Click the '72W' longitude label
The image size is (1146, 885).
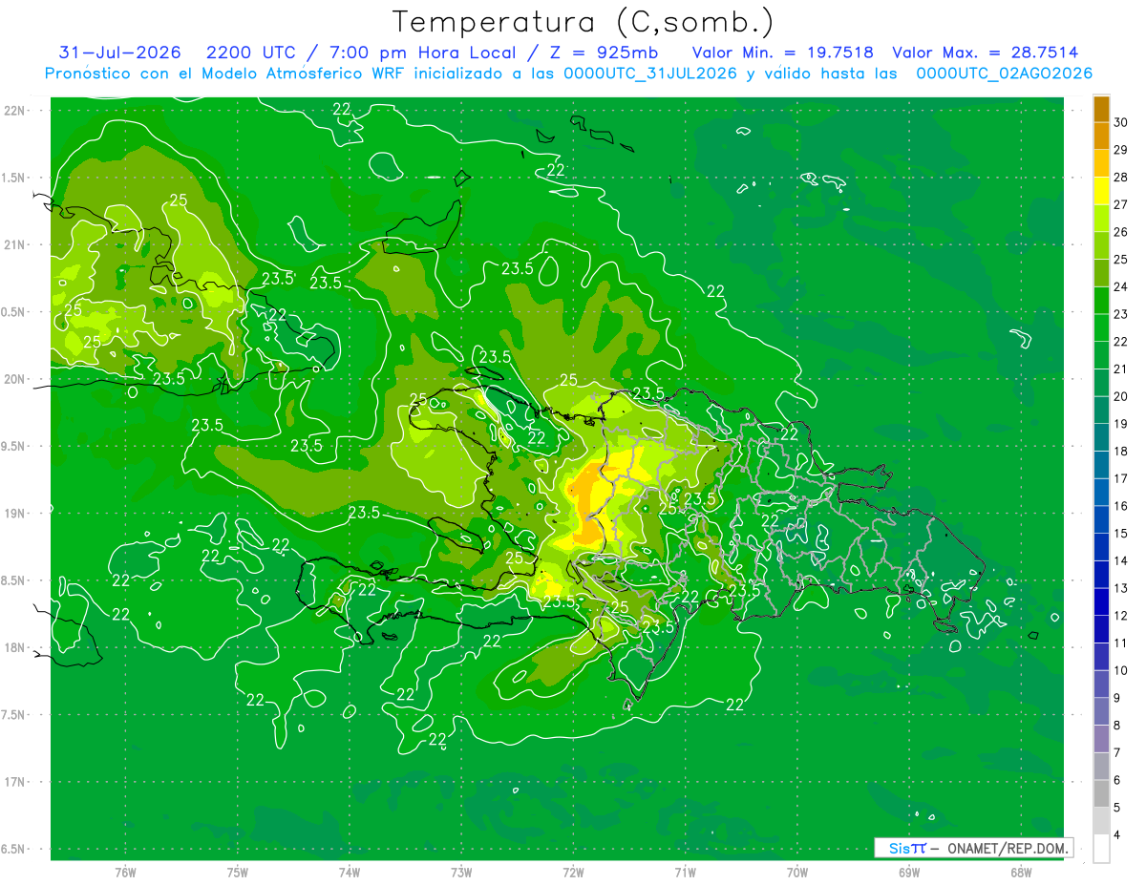point(573,872)
